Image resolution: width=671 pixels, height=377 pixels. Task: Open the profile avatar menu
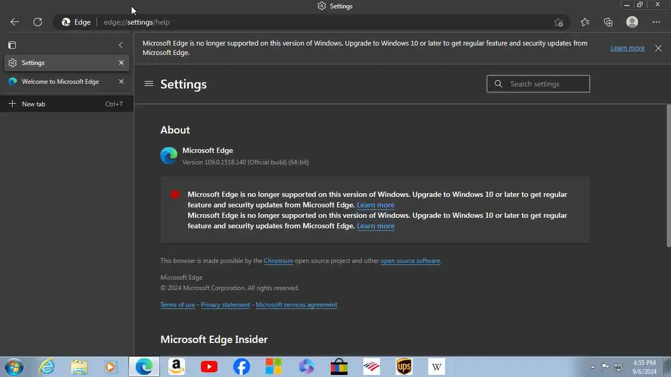[x=632, y=22]
